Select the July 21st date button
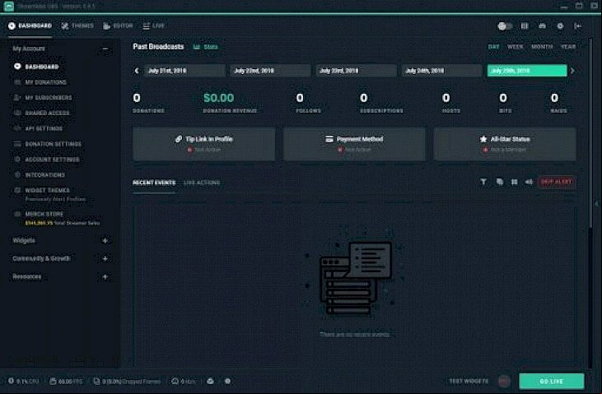 point(184,71)
